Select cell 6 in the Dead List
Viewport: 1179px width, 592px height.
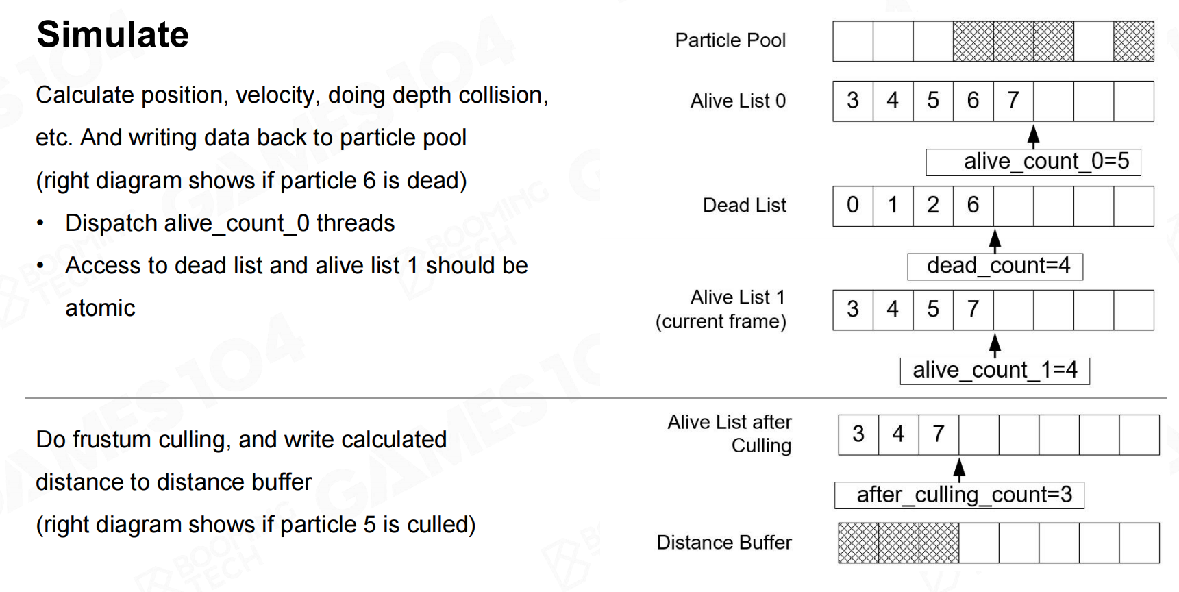[973, 206]
